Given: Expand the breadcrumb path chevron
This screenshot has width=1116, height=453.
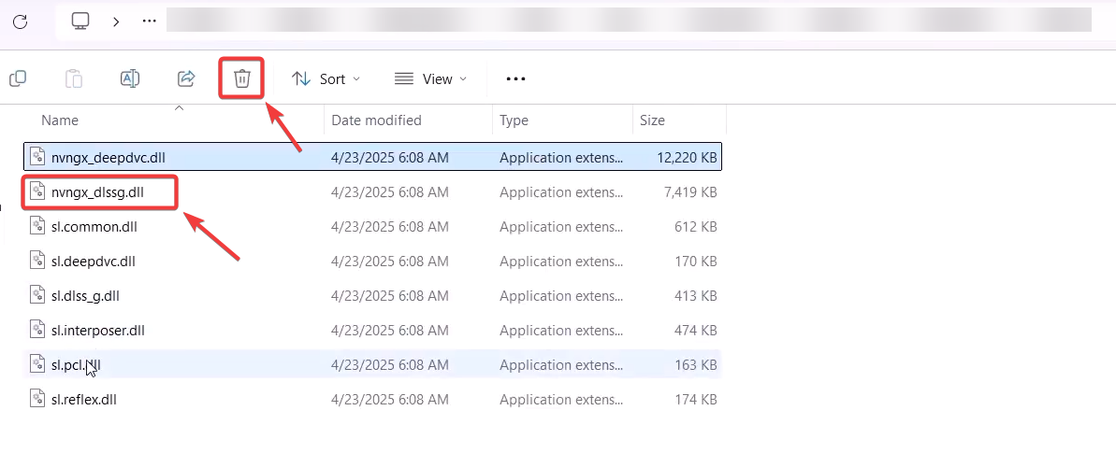Looking at the screenshot, I should (x=116, y=21).
